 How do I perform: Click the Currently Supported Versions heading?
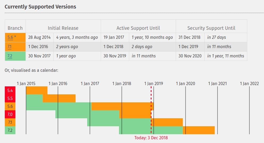pyautogui.click(x=40, y=7)
